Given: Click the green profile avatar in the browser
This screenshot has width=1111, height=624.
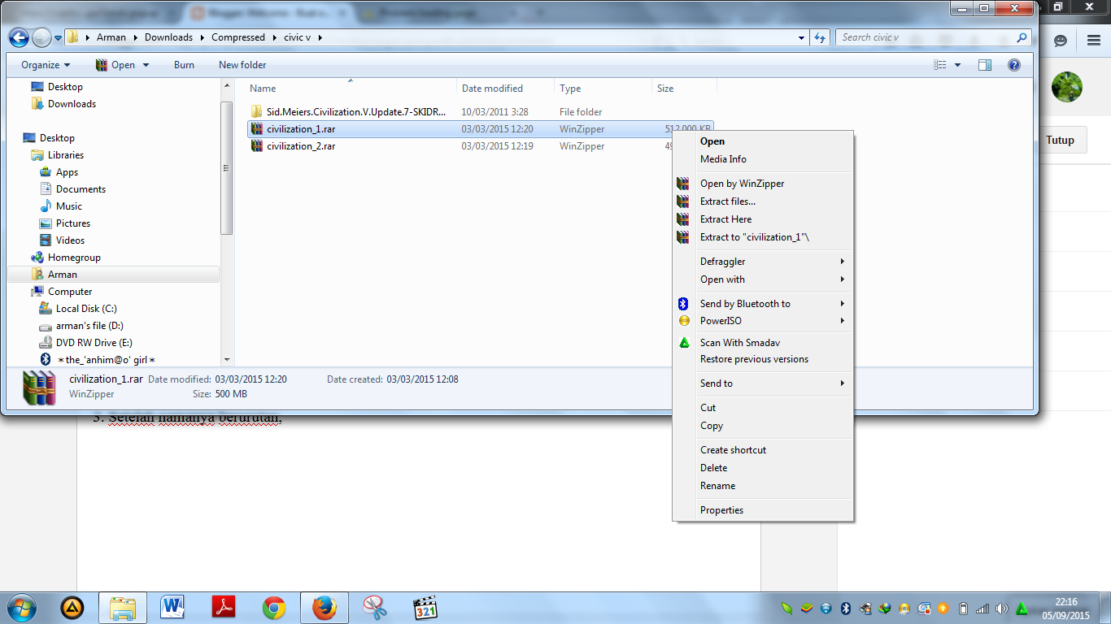Looking at the screenshot, I should (1066, 87).
